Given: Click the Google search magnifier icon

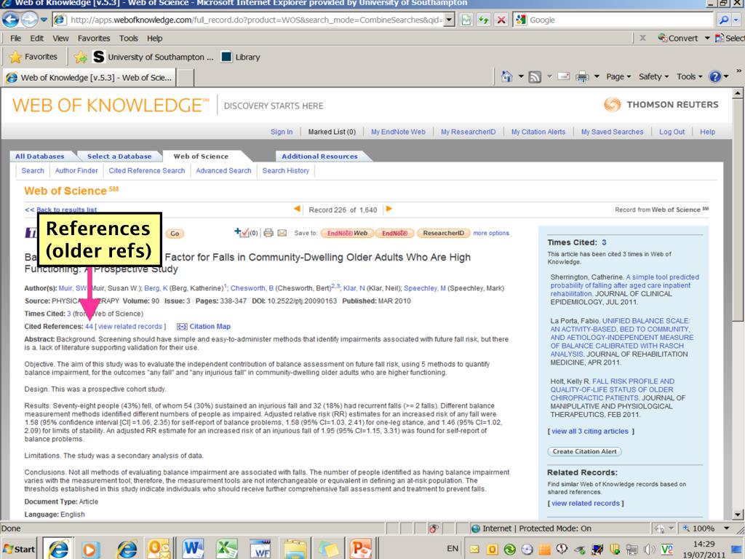Looking at the screenshot, I should pyautogui.click(x=724, y=20).
